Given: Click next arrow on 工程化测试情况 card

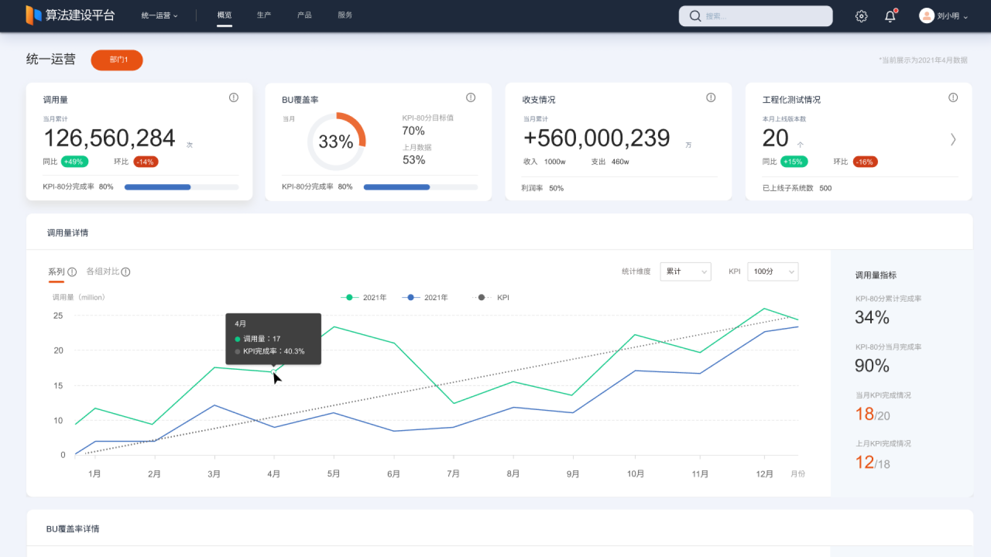Looking at the screenshot, I should pos(953,139).
